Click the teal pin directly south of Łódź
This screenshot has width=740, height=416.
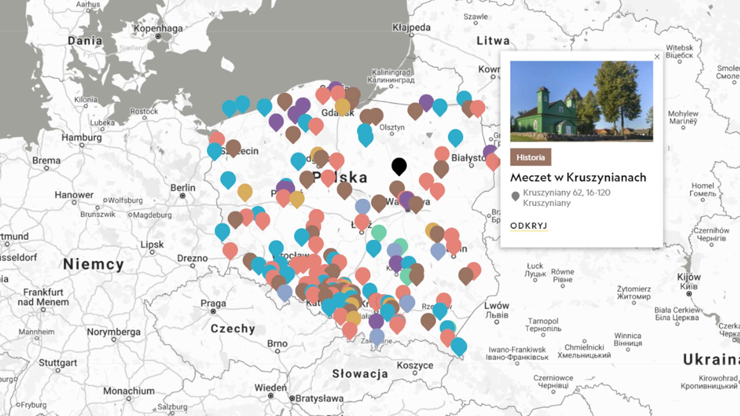point(373,247)
